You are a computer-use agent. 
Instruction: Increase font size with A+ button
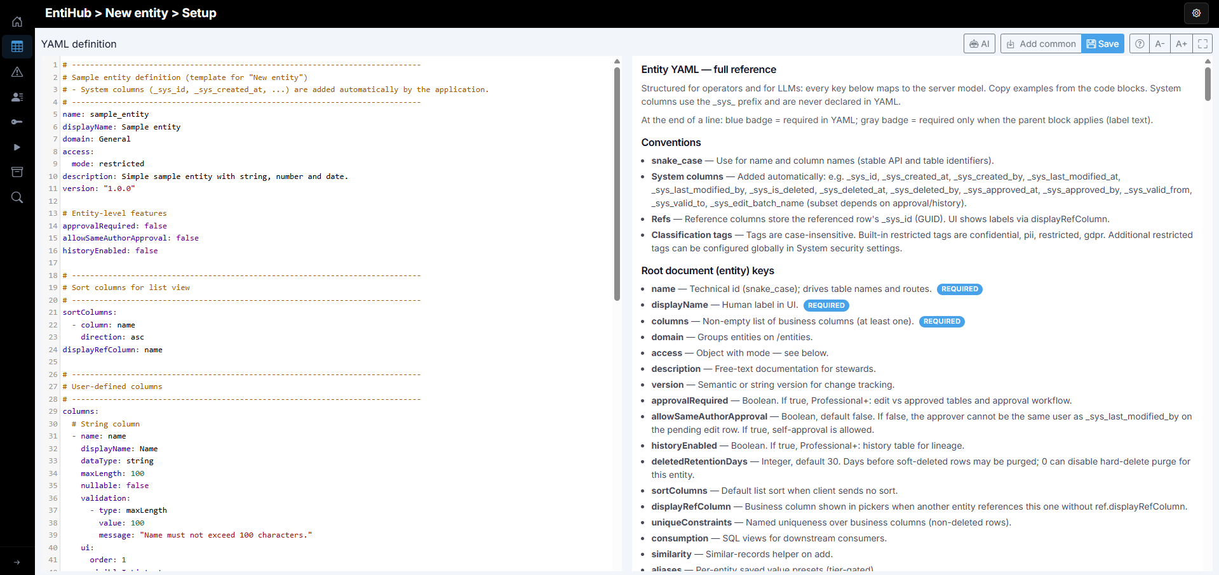pos(1182,44)
